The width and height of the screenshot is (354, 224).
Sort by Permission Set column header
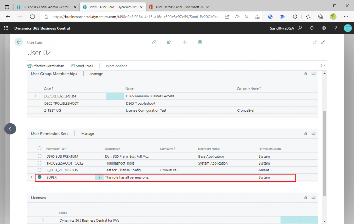57,149
